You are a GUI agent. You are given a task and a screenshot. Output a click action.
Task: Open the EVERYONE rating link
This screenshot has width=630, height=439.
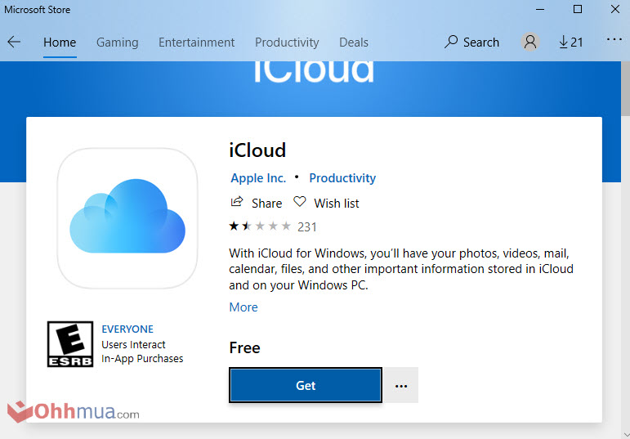pyautogui.click(x=127, y=329)
